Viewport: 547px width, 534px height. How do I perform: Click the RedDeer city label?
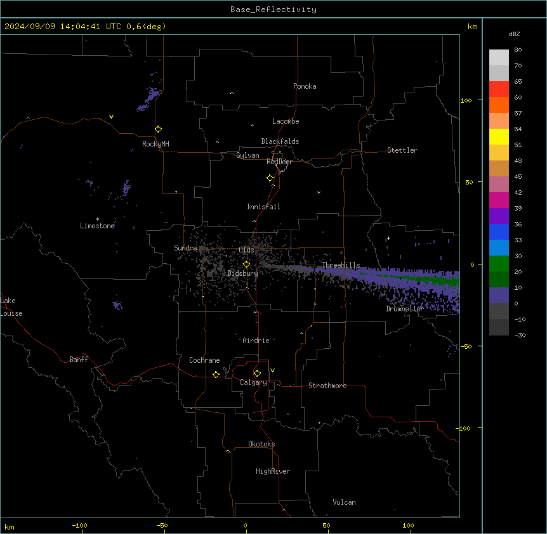click(279, 162)
